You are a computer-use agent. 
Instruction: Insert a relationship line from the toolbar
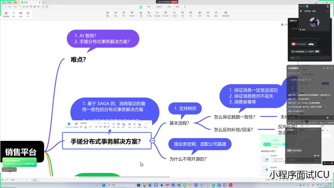pos(174,14)
